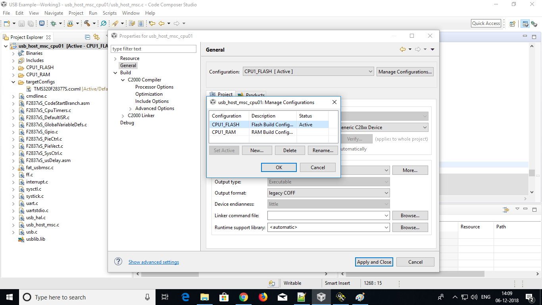Viewport: 542px width, 305px height.
Task: Click the Delete configuration button
Action: click(290, 151)
